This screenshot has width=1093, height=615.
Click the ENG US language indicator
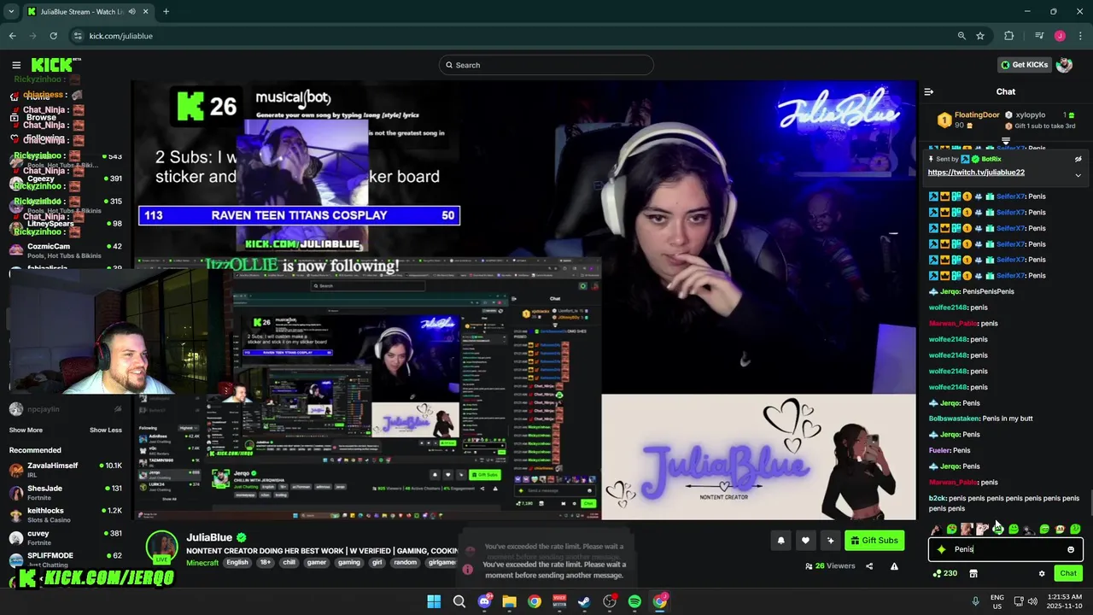pyautogui.click(x=997, y=601)
